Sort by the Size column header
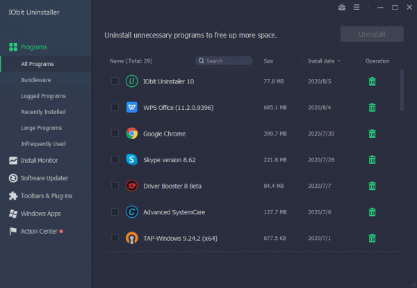417x288 pixels. [x=268, y=61]
